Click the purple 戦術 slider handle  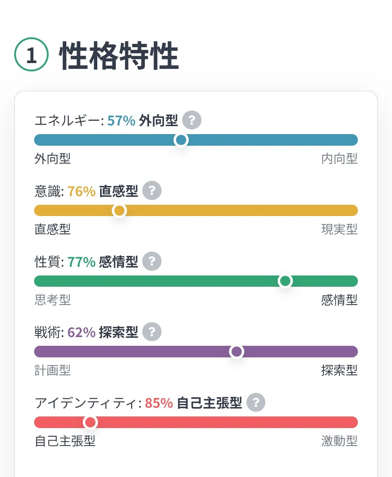(x=237, y=352)
